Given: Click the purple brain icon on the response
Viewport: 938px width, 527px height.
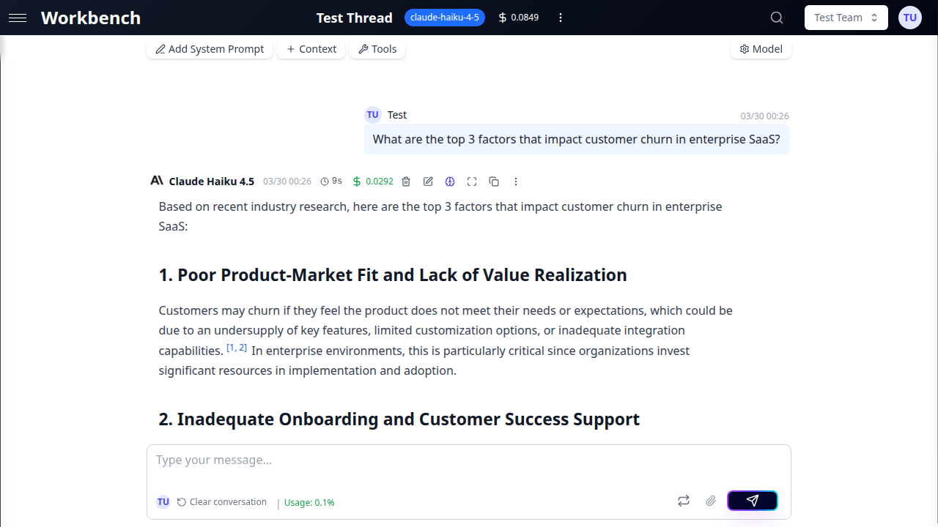Looking at the screenshot, I should click(x=450, y=182).
